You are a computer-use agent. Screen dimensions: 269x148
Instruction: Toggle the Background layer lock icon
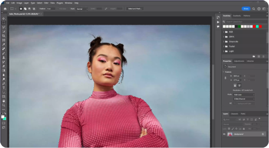pyautogui.click(x=263, y=134)
